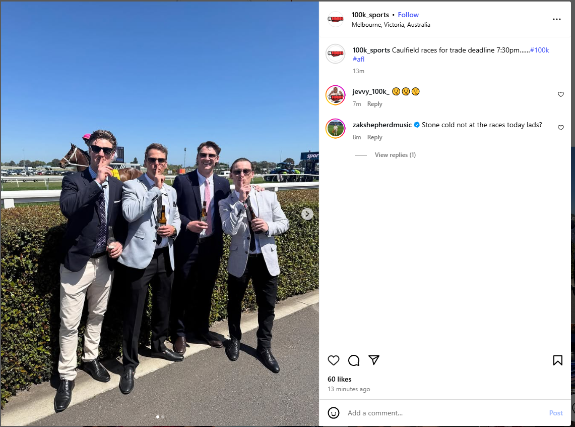Like zakshepherdmusic's comment

(561, 127)
